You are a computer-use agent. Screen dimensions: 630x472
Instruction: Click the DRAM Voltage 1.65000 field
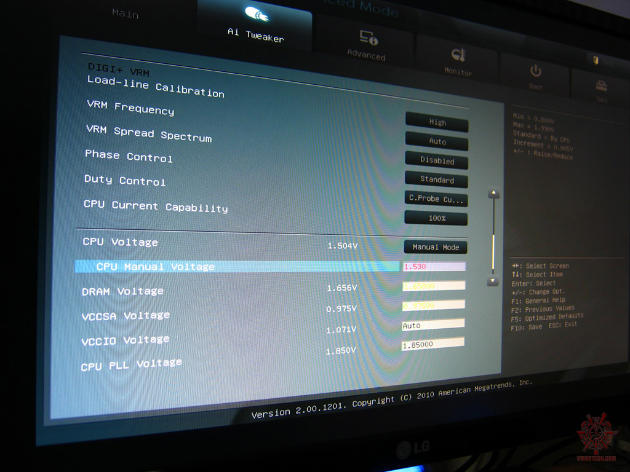[x=434, y=286]
